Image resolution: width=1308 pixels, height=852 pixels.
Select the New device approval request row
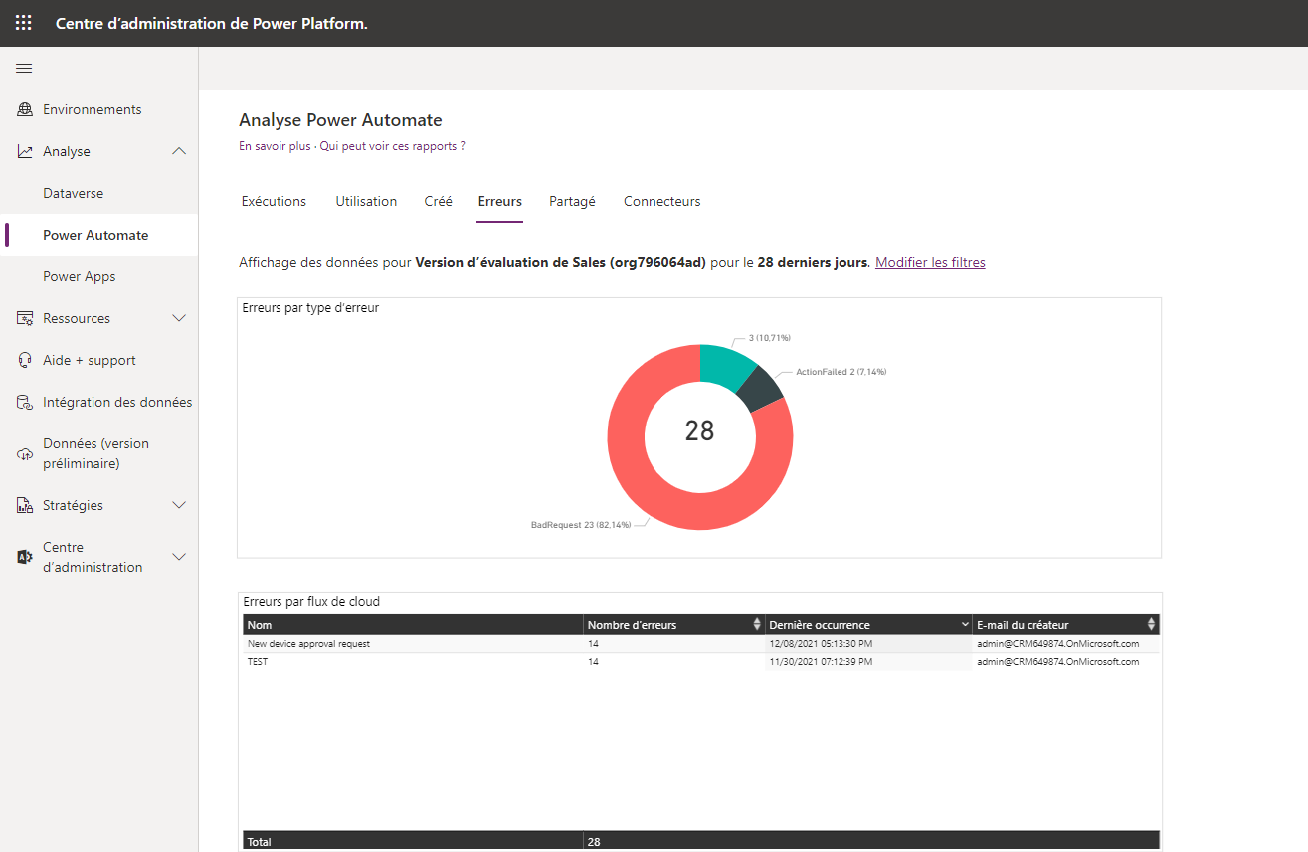click(x=701, y=644)
